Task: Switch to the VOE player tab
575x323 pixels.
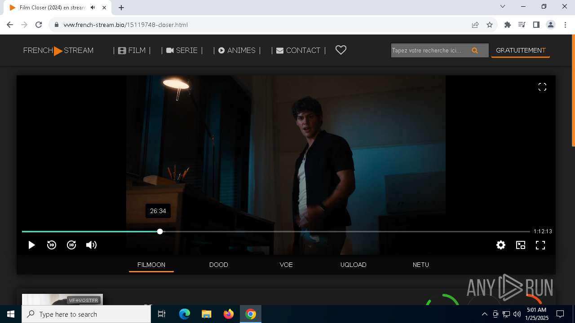Action: tap(286, 265)
